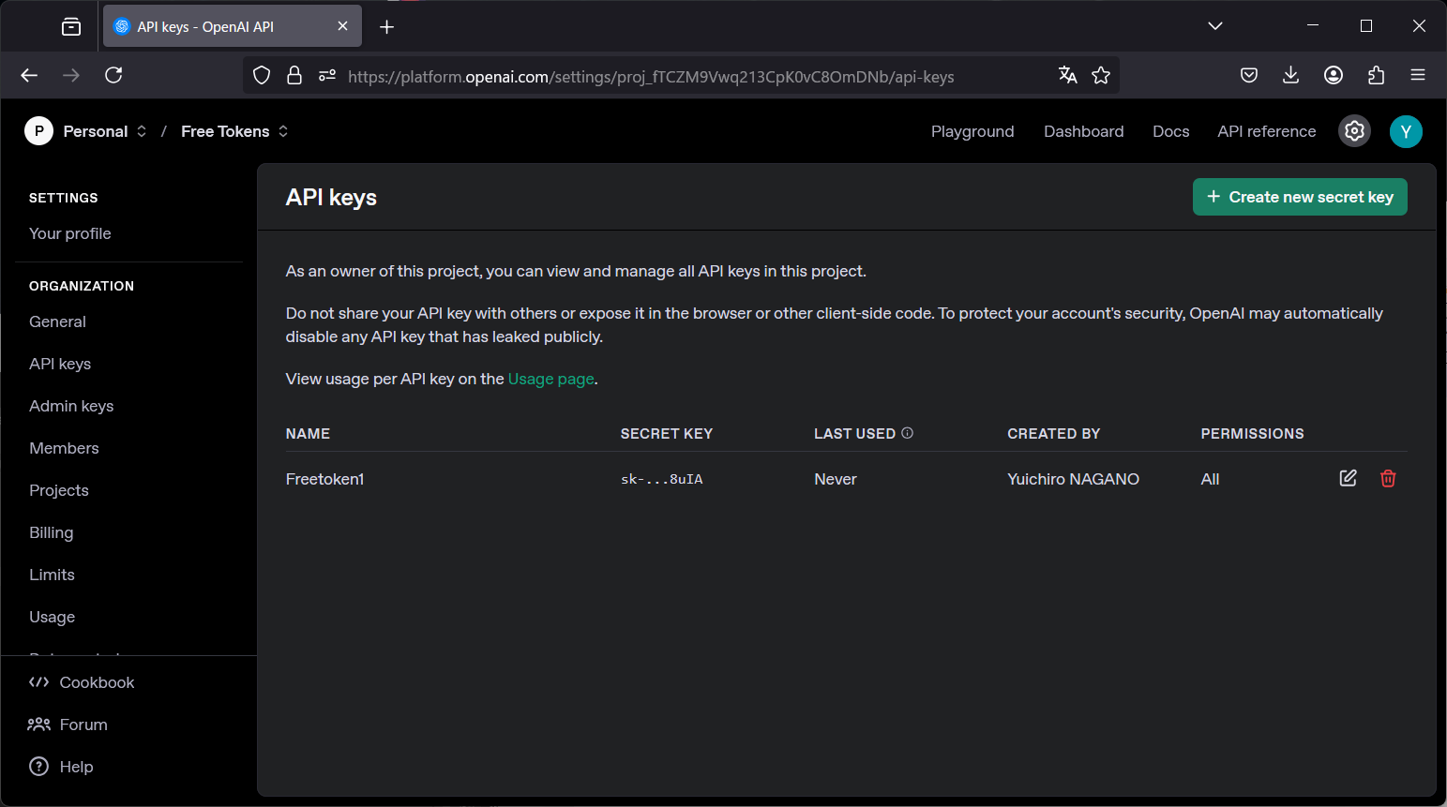This screenshot has height=807, width=1447.
Task: Open the Cookbook link in sidebar
Action: (97, 682)
